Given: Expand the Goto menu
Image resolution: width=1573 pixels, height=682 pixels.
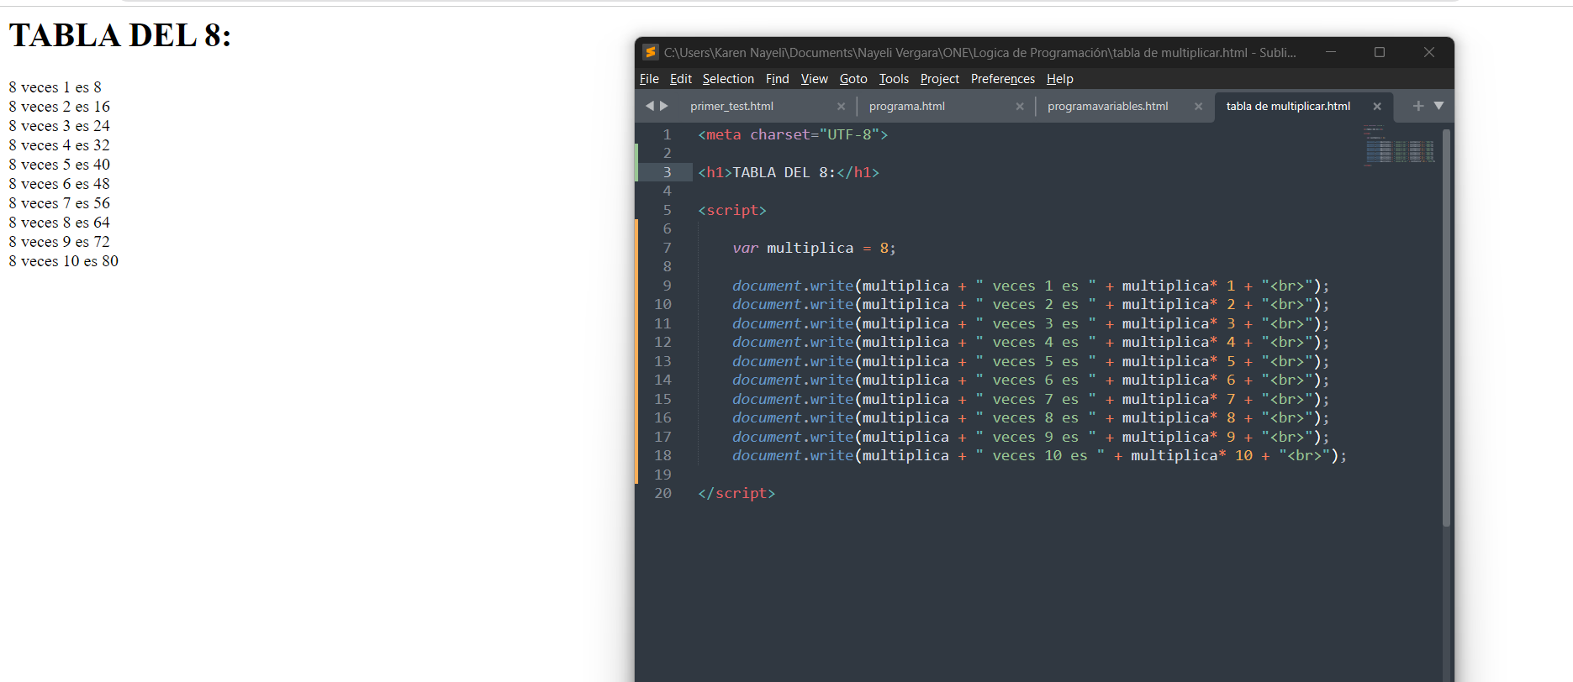Looking at the screenshot, I should click(x=853, y=79).
